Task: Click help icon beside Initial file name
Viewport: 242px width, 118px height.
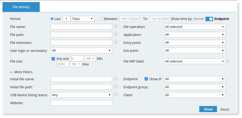Action: (116, 79)
